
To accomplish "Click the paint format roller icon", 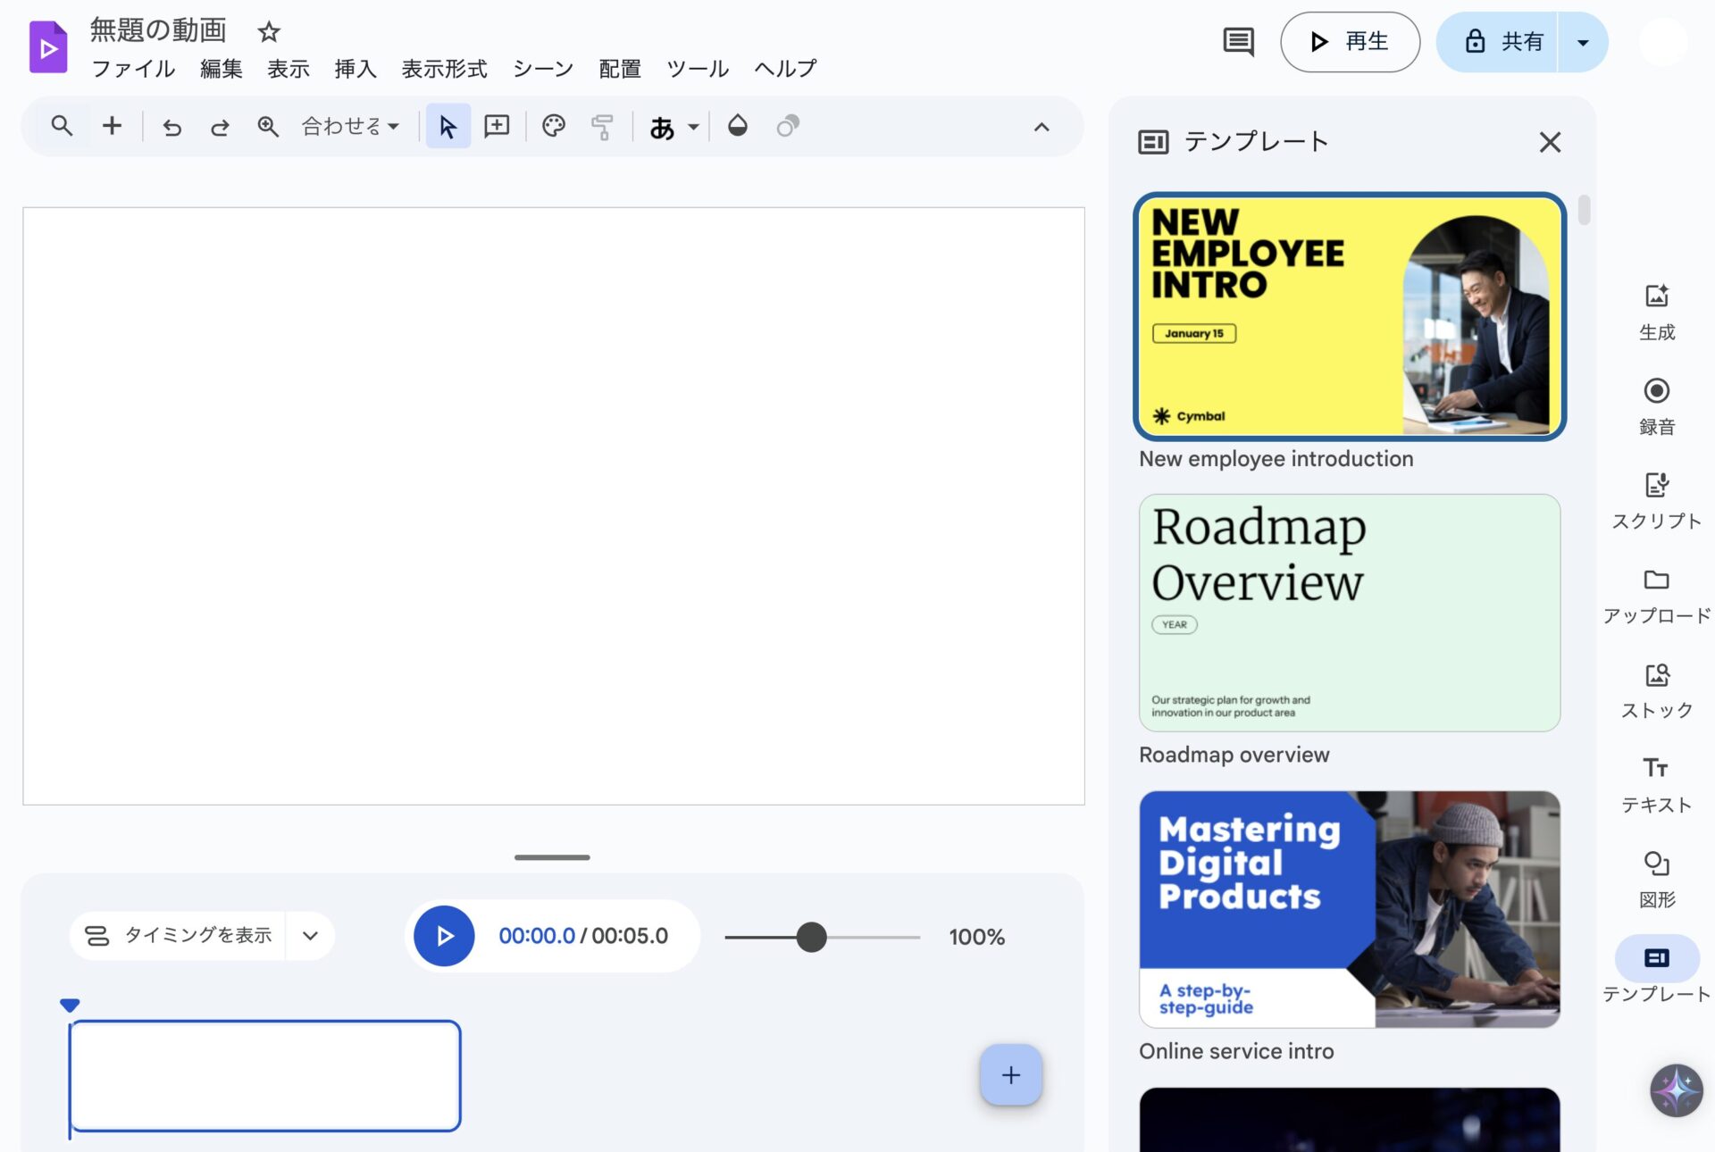I will point(602,127).
